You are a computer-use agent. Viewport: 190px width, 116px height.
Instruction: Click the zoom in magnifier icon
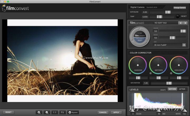tap(39, 112)
